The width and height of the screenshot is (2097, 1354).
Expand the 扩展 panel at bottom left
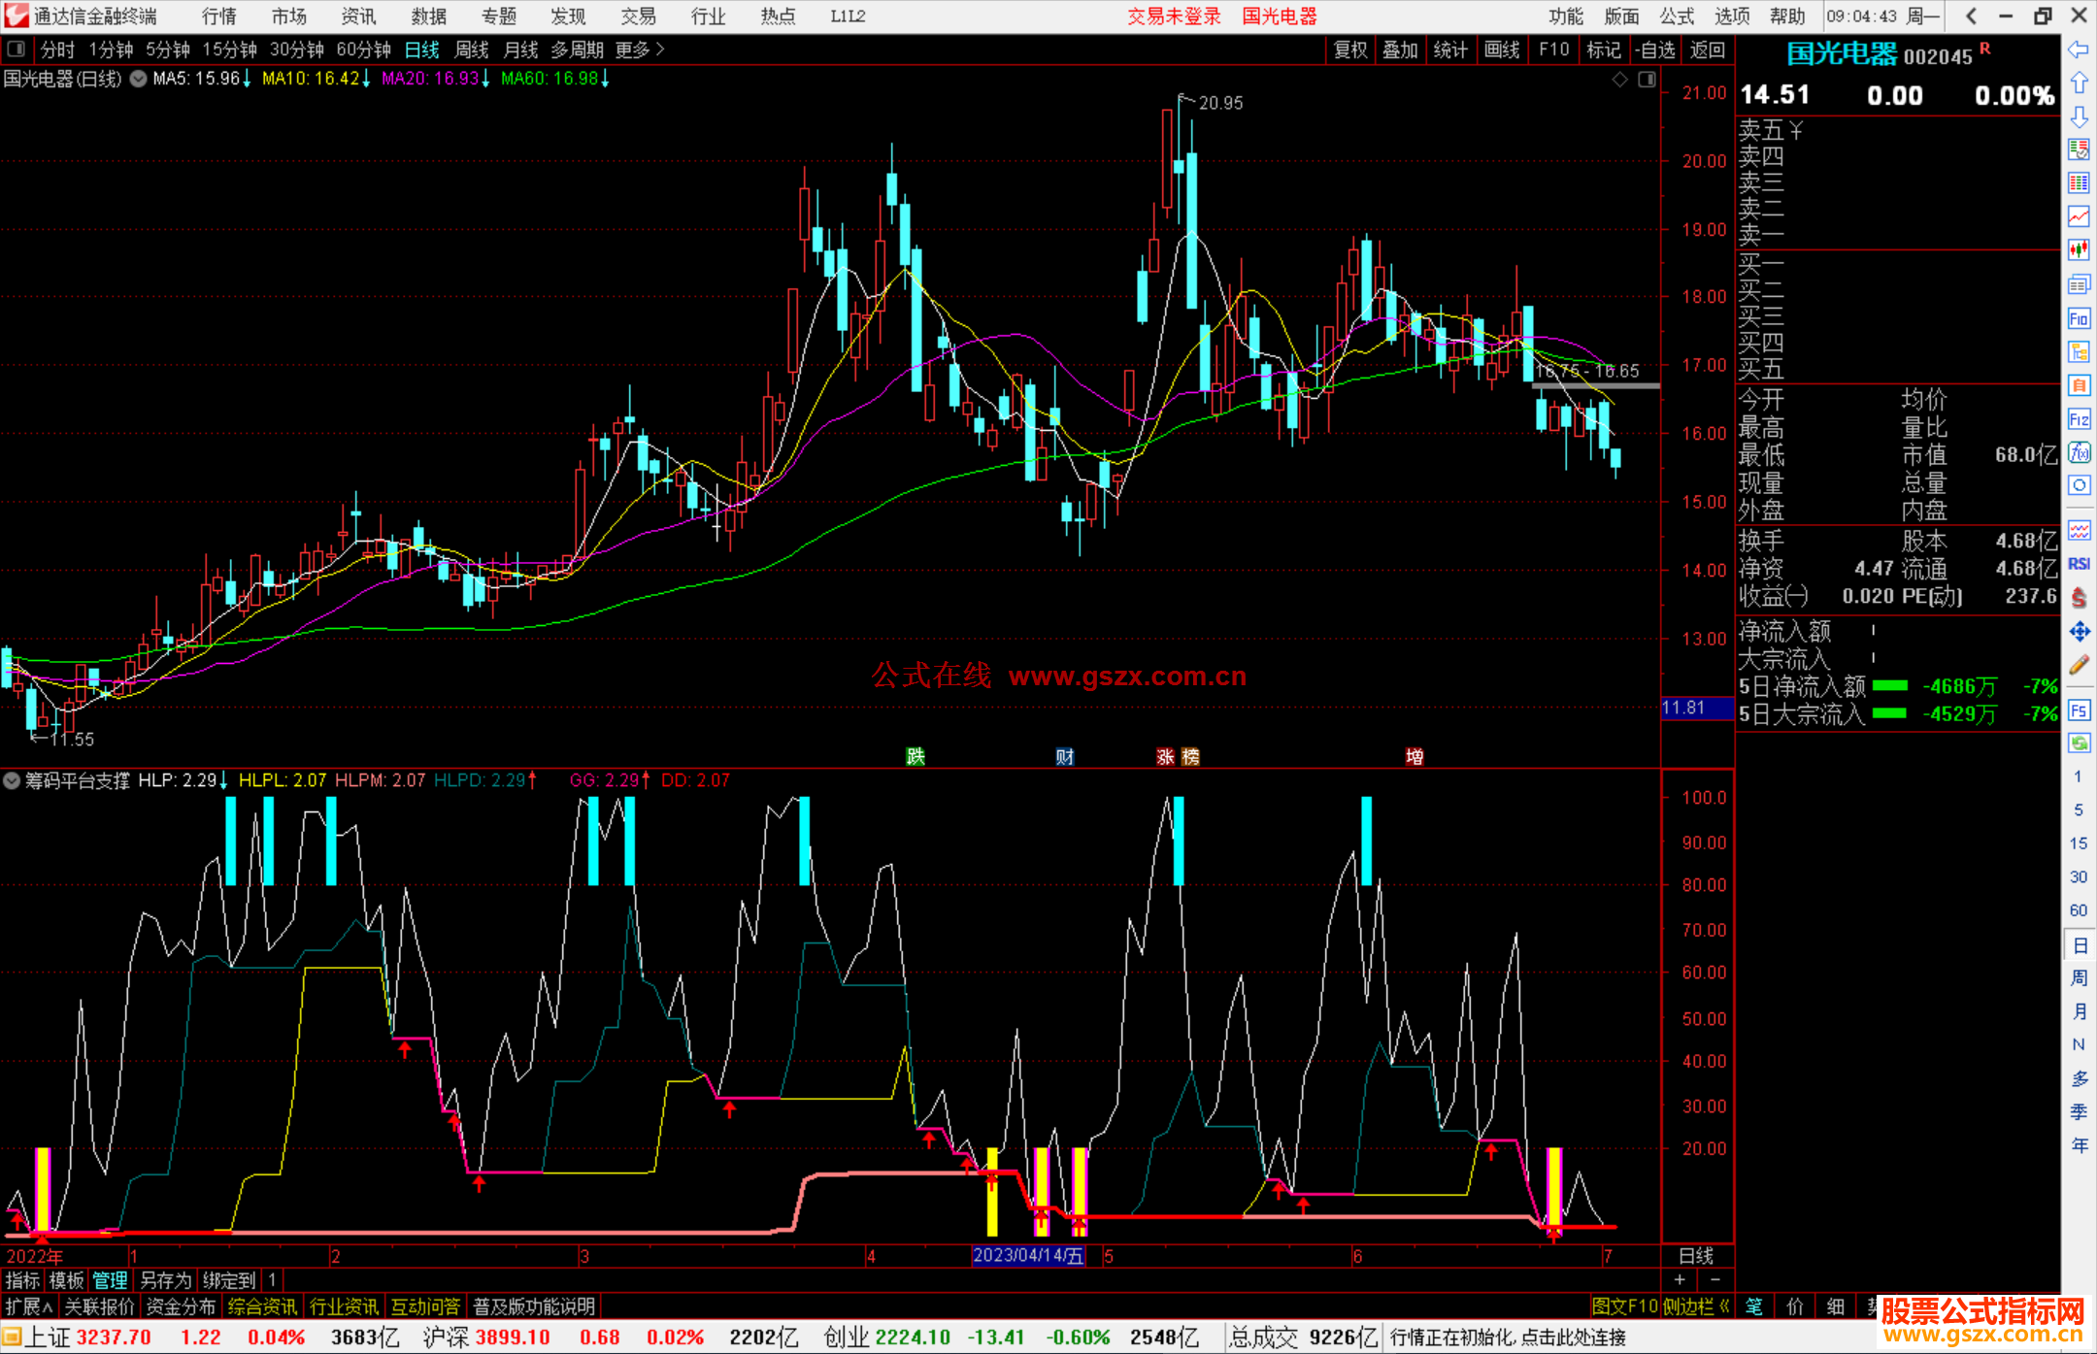point(29,1306)
